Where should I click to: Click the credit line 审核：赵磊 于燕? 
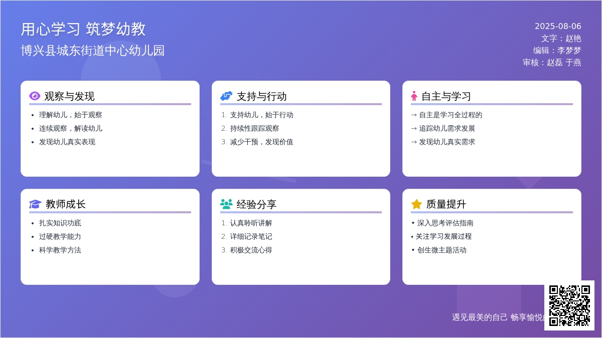[x=552, y=63]
